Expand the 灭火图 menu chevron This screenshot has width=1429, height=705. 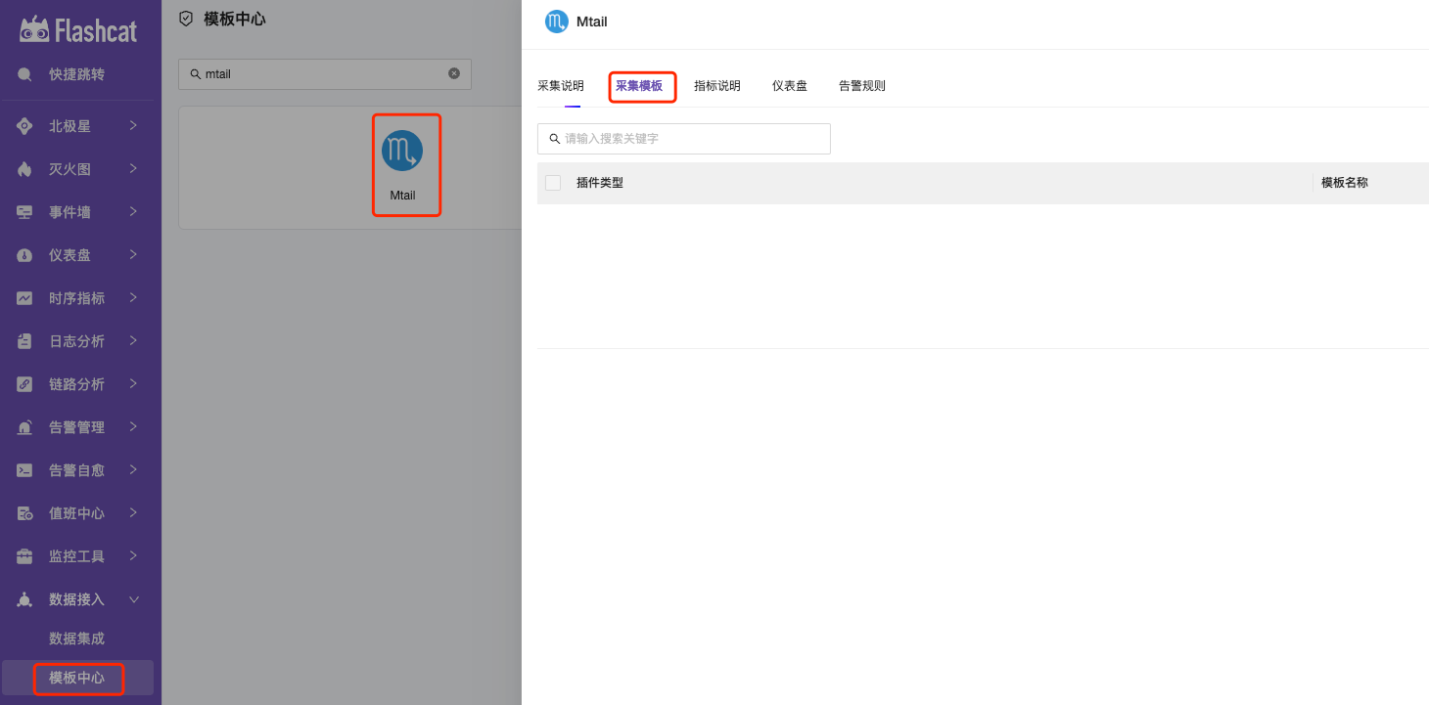click(x=133, y=168)
